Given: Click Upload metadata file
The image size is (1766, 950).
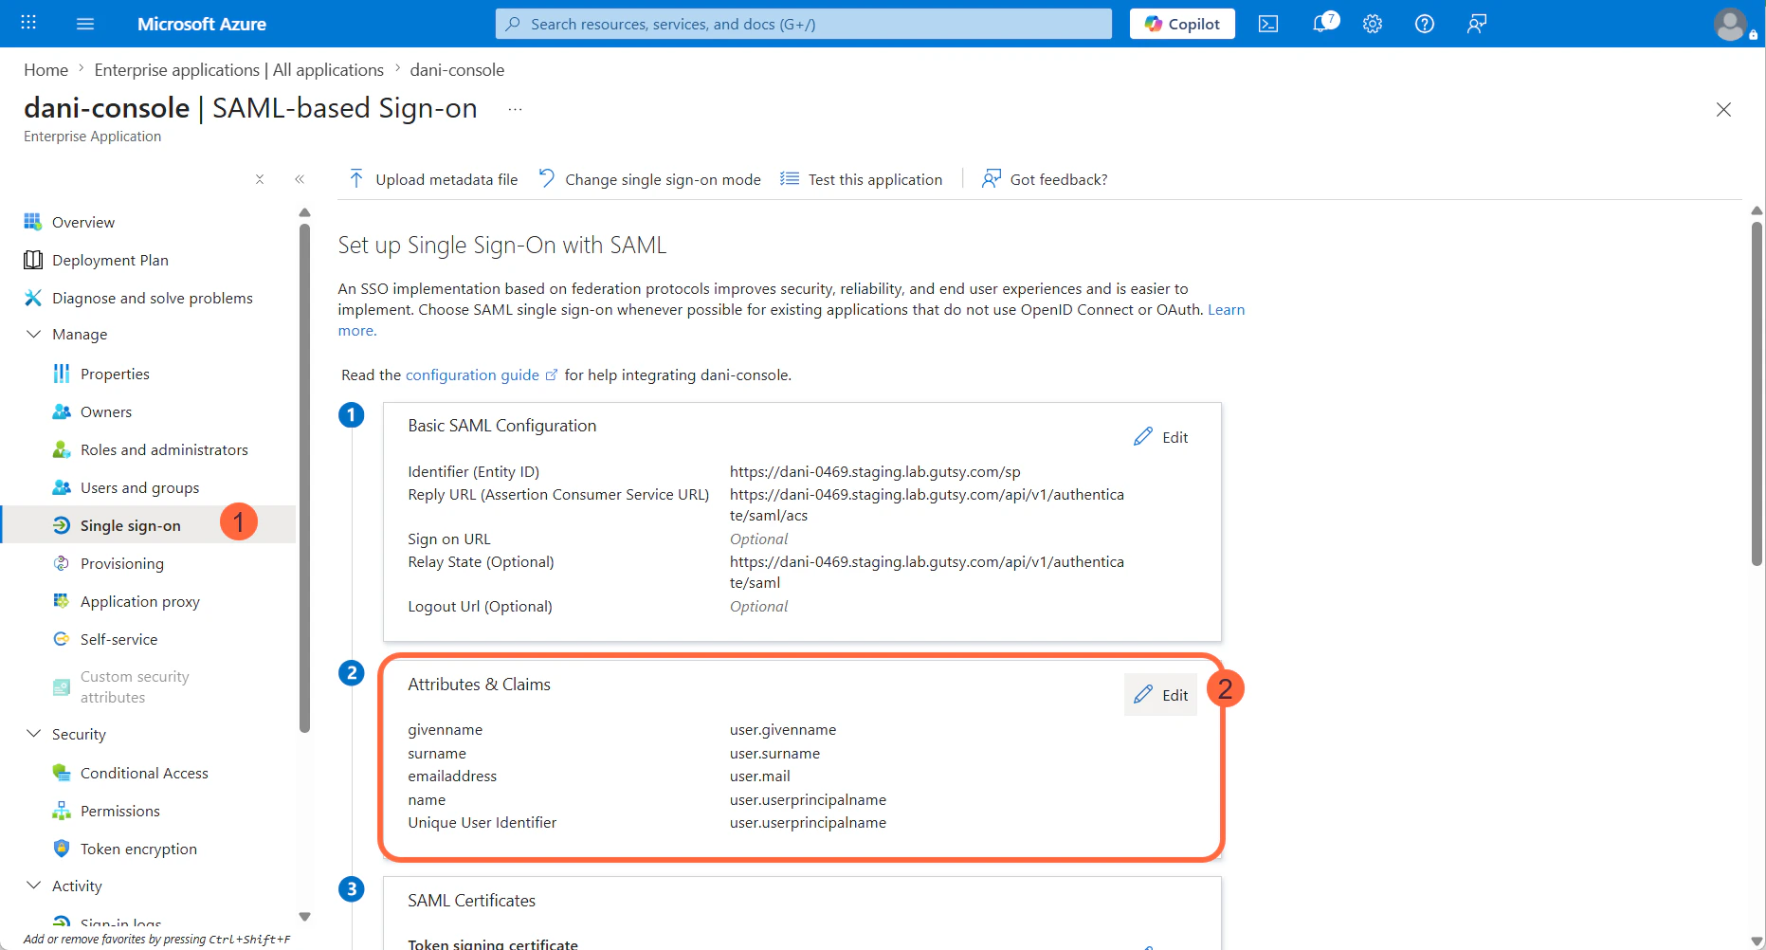Looking at the screenshot, I should [433, 179].
